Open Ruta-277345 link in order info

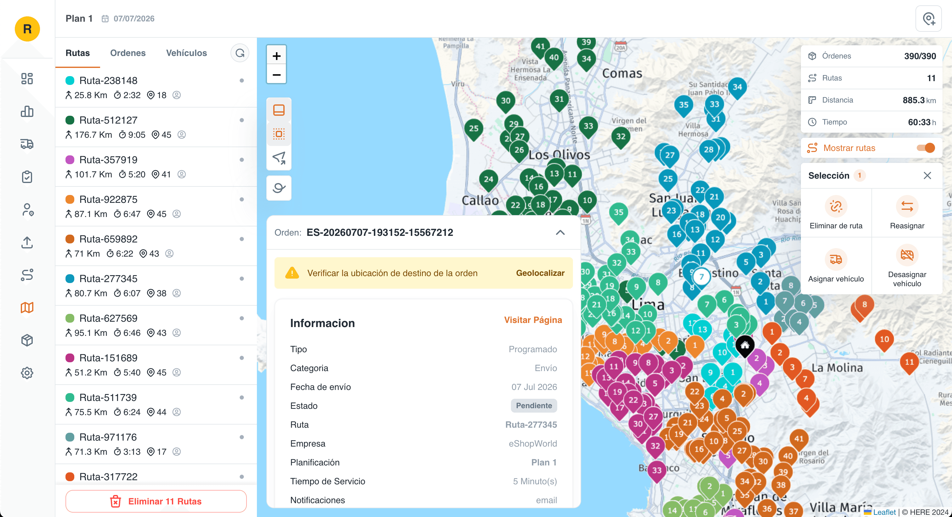click(531, 425)
